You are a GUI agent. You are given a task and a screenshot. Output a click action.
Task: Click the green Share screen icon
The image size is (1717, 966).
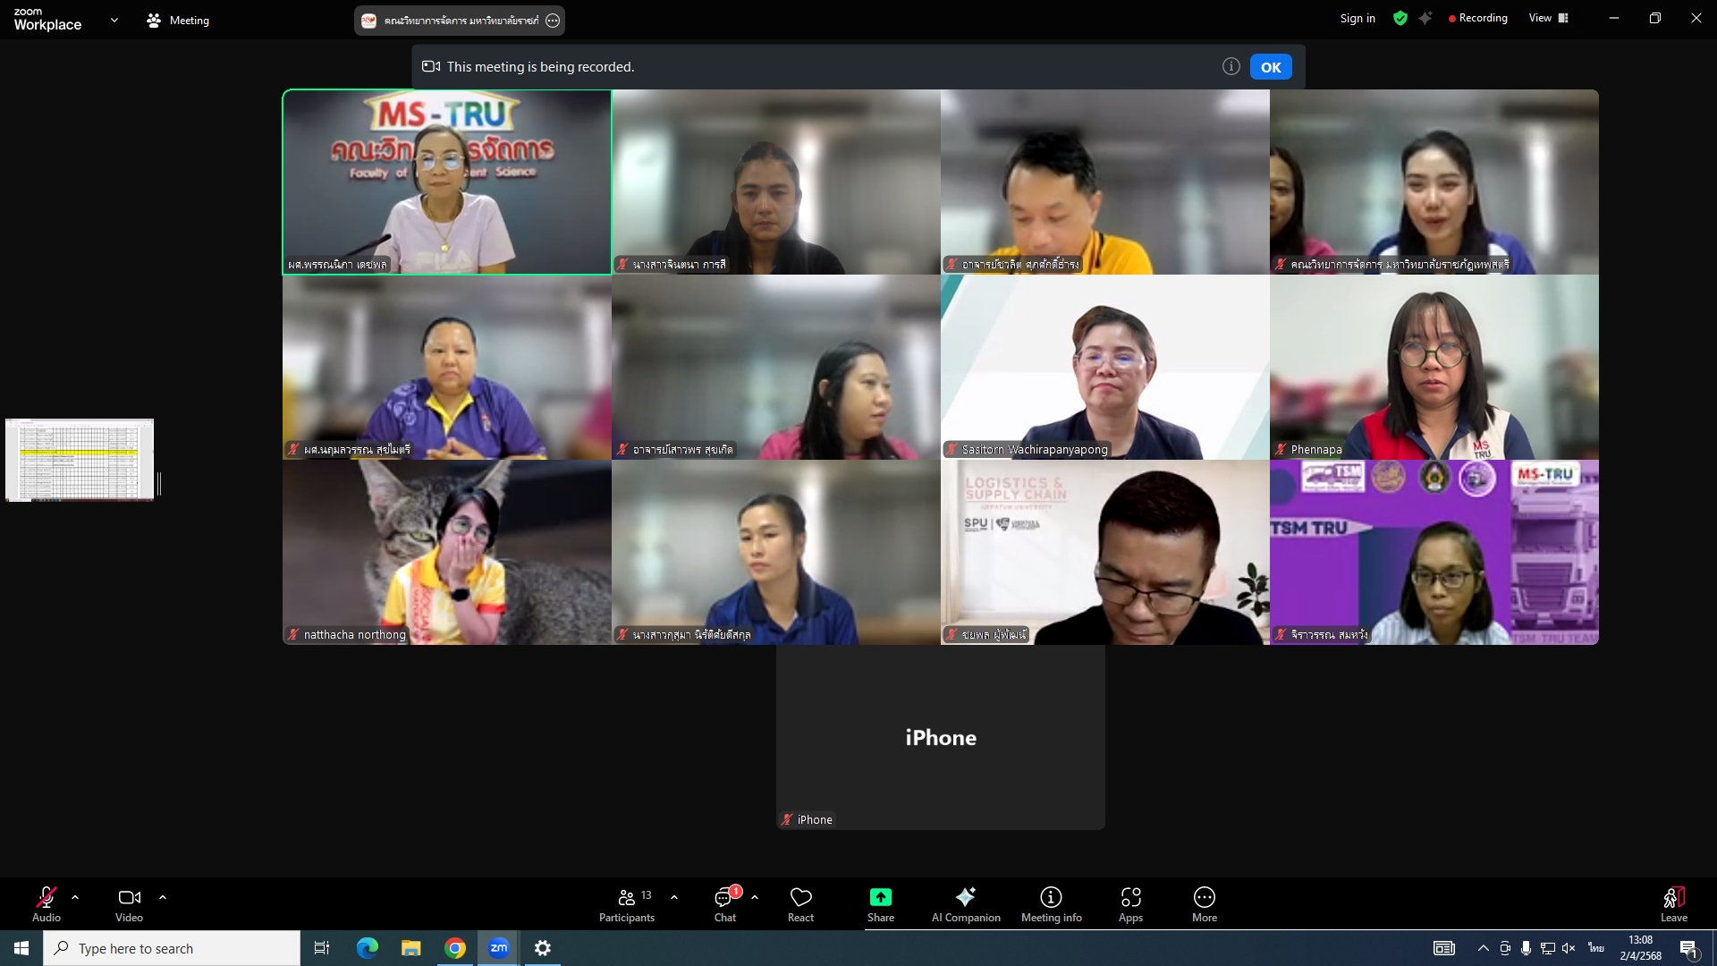coord(880,897)
